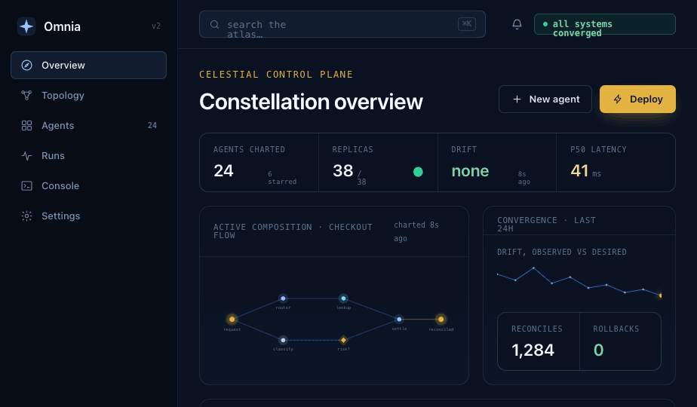This screenshot has height=407, width=697.
Task: Click the RECONCILES label
Action: 536,329
